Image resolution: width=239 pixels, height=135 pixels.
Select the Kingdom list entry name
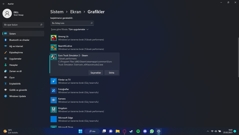[x=62, y=108]
